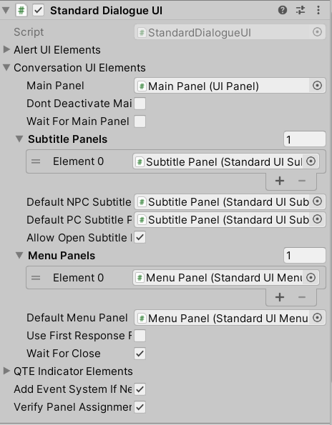
Task: Open the component presets slider icon
Action: [x=301, y=10]
